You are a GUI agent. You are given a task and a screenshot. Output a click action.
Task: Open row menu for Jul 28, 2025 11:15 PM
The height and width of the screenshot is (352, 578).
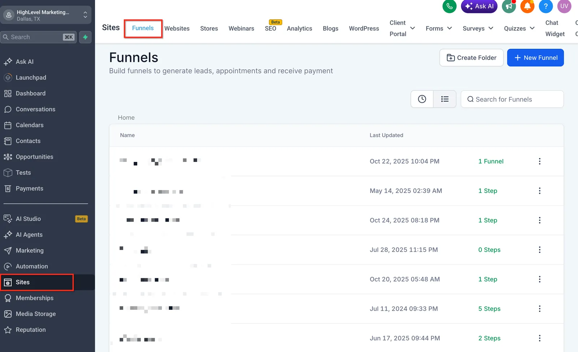pyautogui.click(x=540, y=250)
